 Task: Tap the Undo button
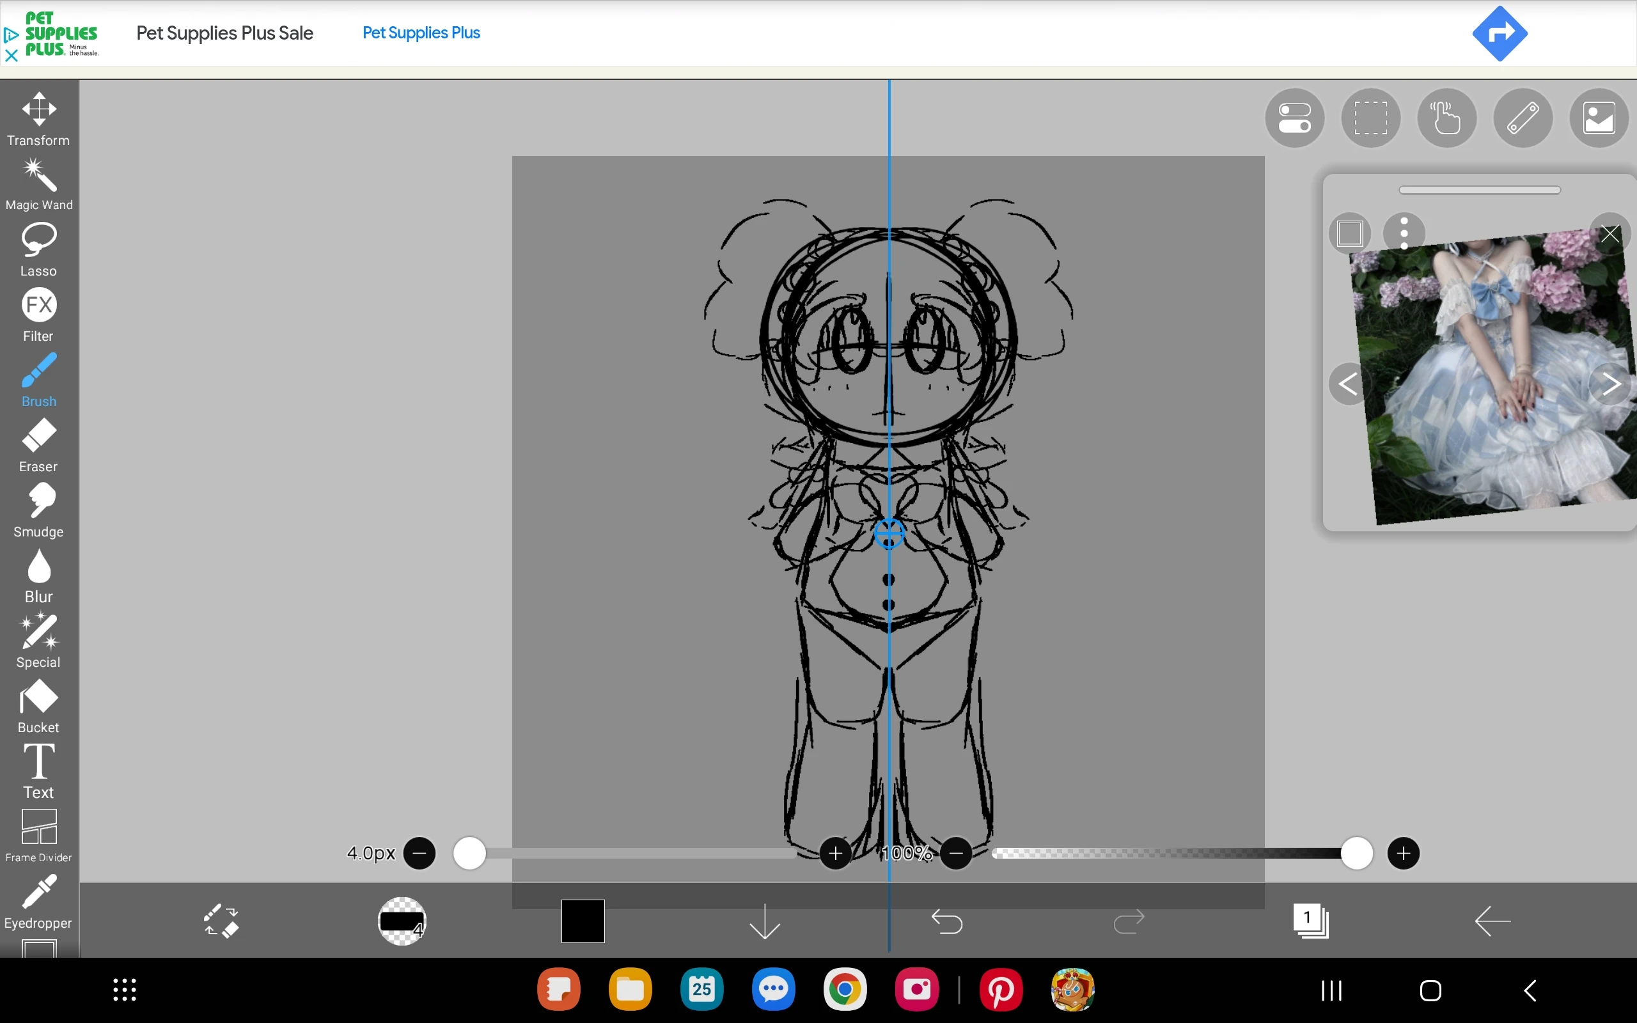[946, 921]
